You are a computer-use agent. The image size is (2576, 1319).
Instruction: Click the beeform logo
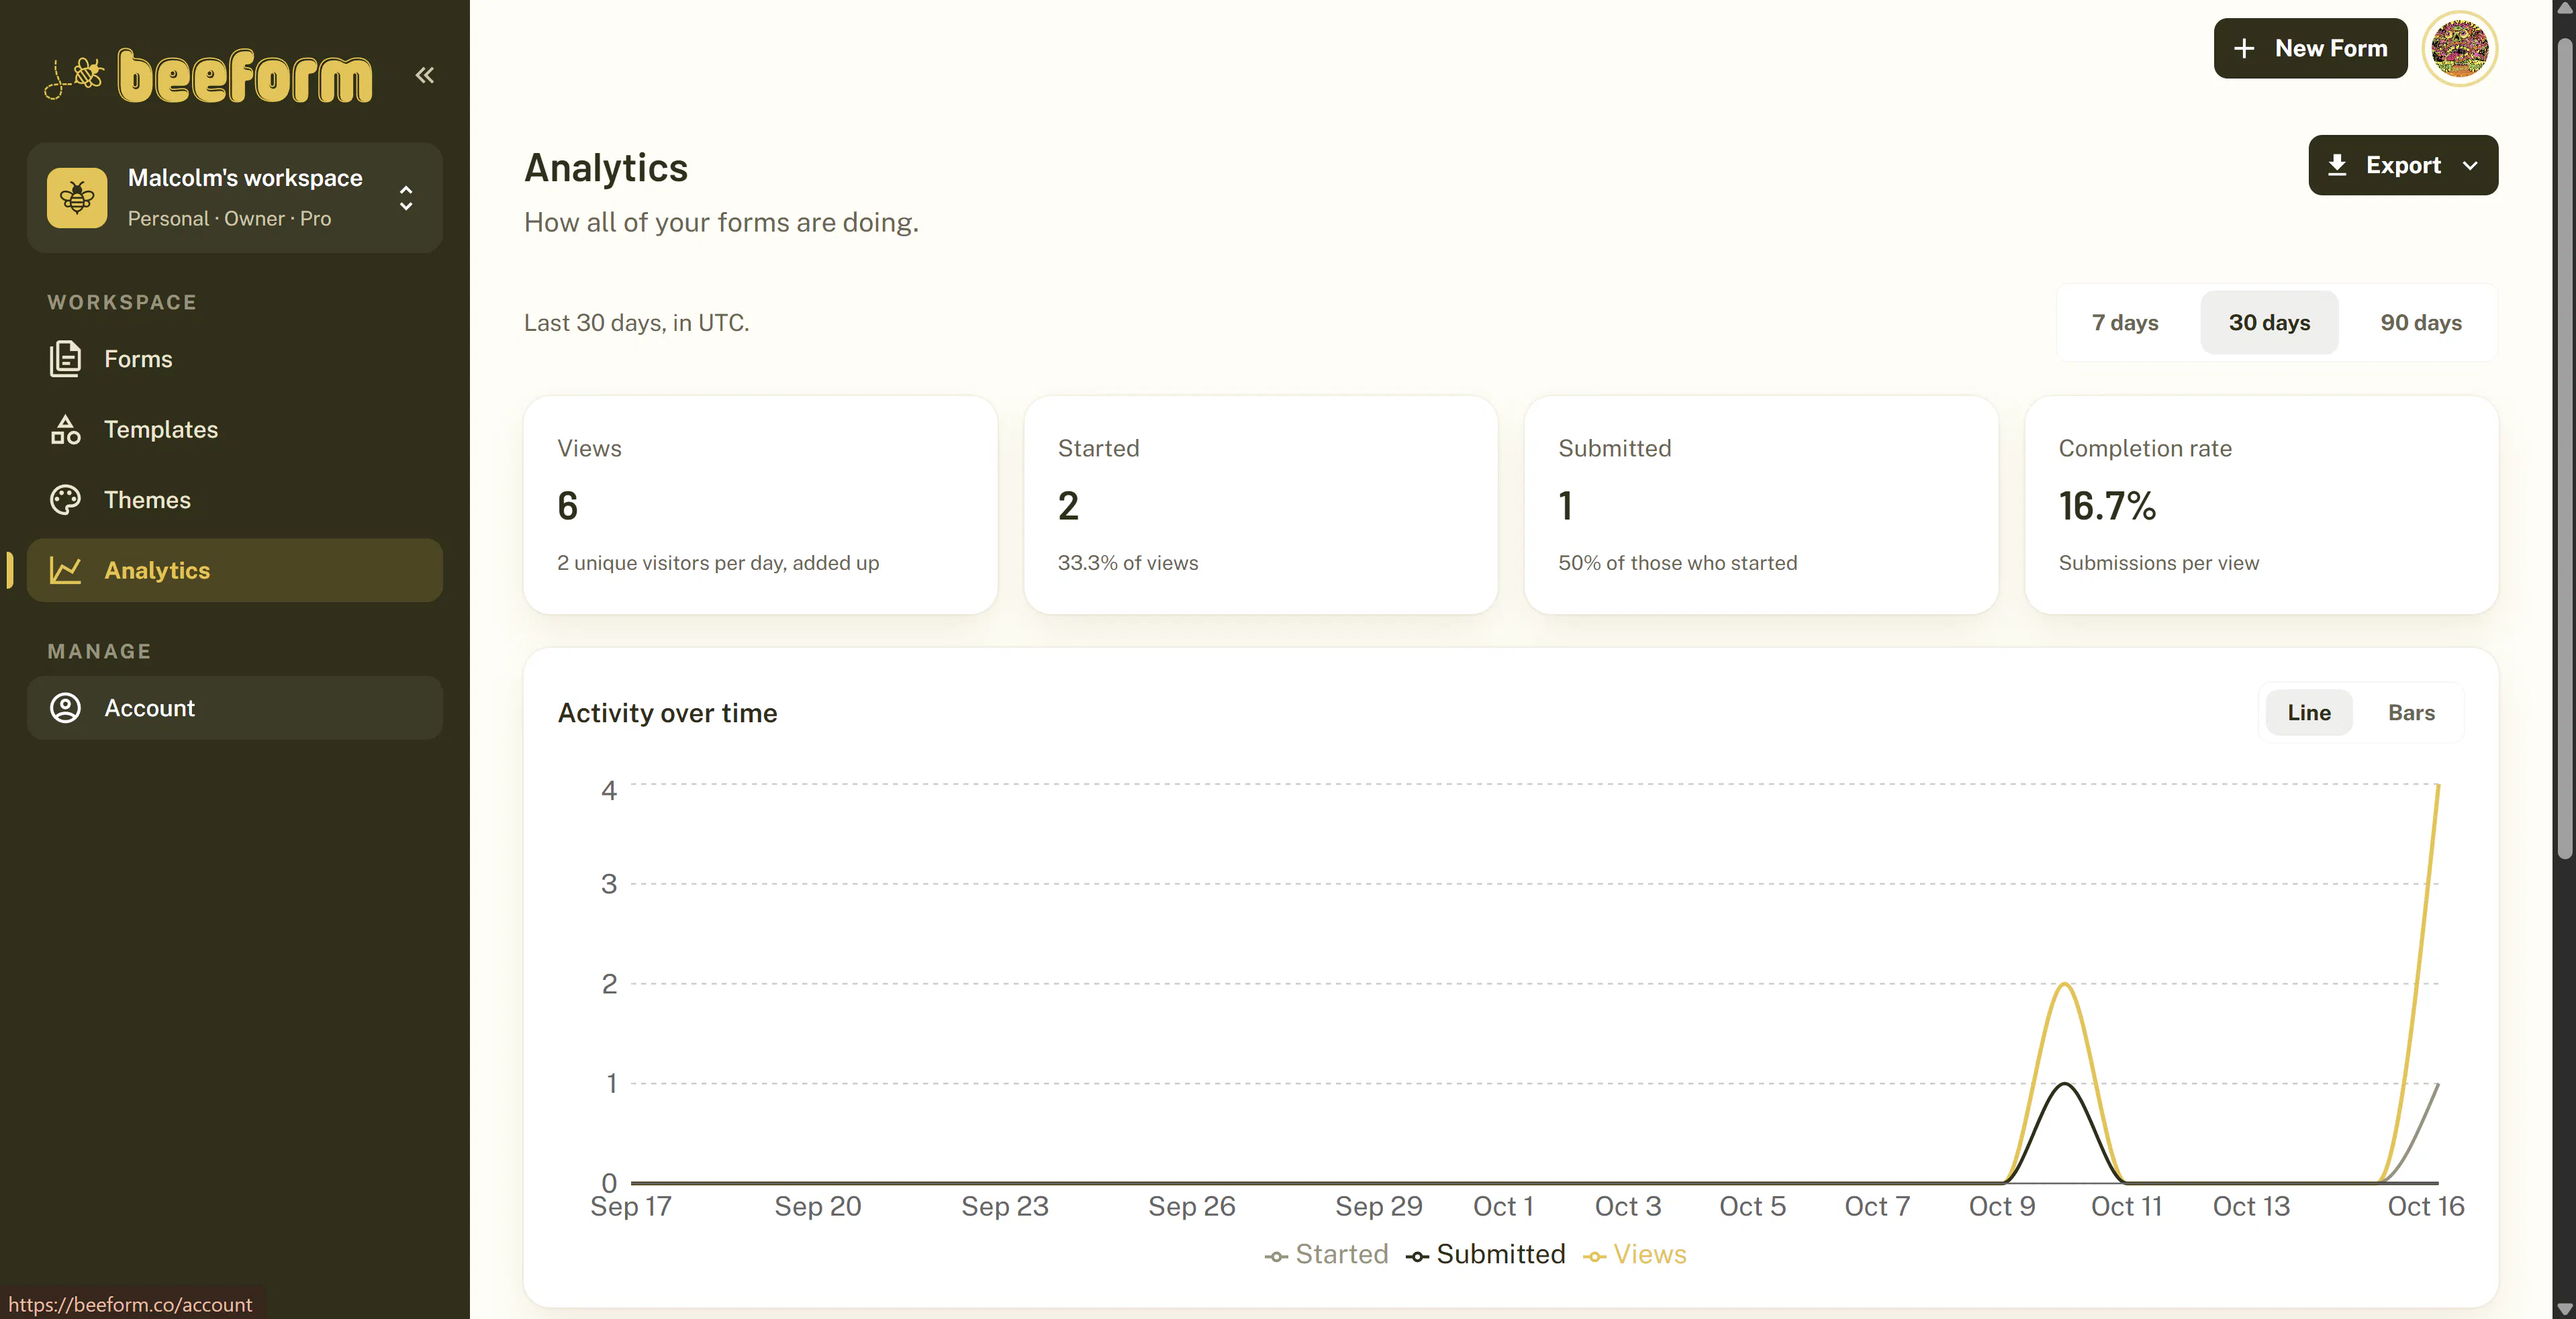(x=208, y=75)
